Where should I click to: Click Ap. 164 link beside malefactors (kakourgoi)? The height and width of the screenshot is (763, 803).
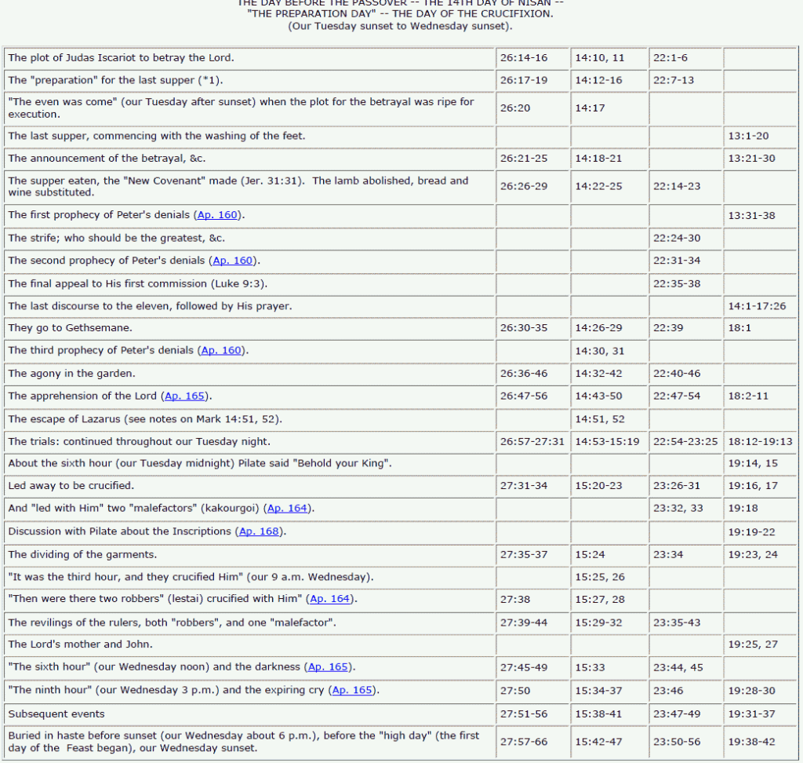pyautogui.click(x=287, y=509)
